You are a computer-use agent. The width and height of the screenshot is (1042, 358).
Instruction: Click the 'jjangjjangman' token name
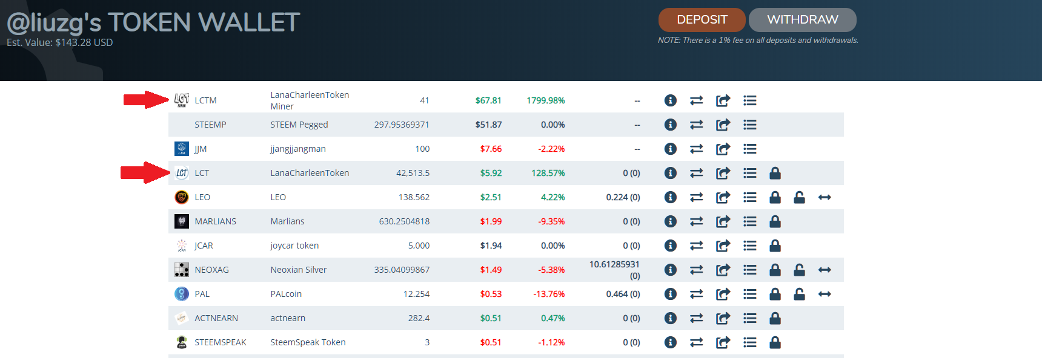(x=298, y=149)
